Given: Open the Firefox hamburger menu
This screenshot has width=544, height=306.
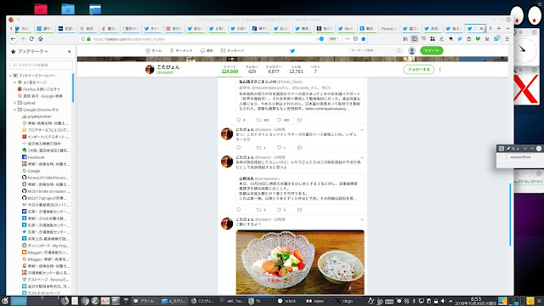Looking at the screenshot, I should pos(507,39).
